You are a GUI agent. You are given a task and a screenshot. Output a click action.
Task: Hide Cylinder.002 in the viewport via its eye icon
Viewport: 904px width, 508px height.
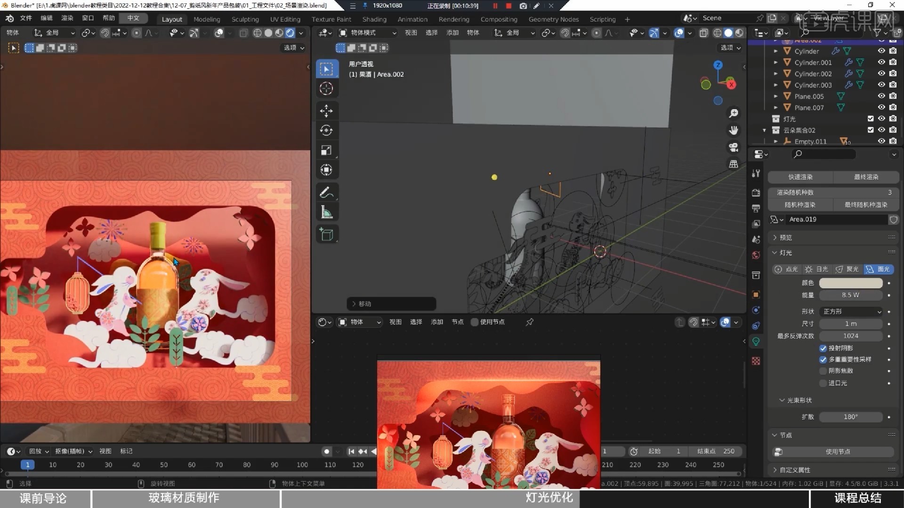coord(881,73)
